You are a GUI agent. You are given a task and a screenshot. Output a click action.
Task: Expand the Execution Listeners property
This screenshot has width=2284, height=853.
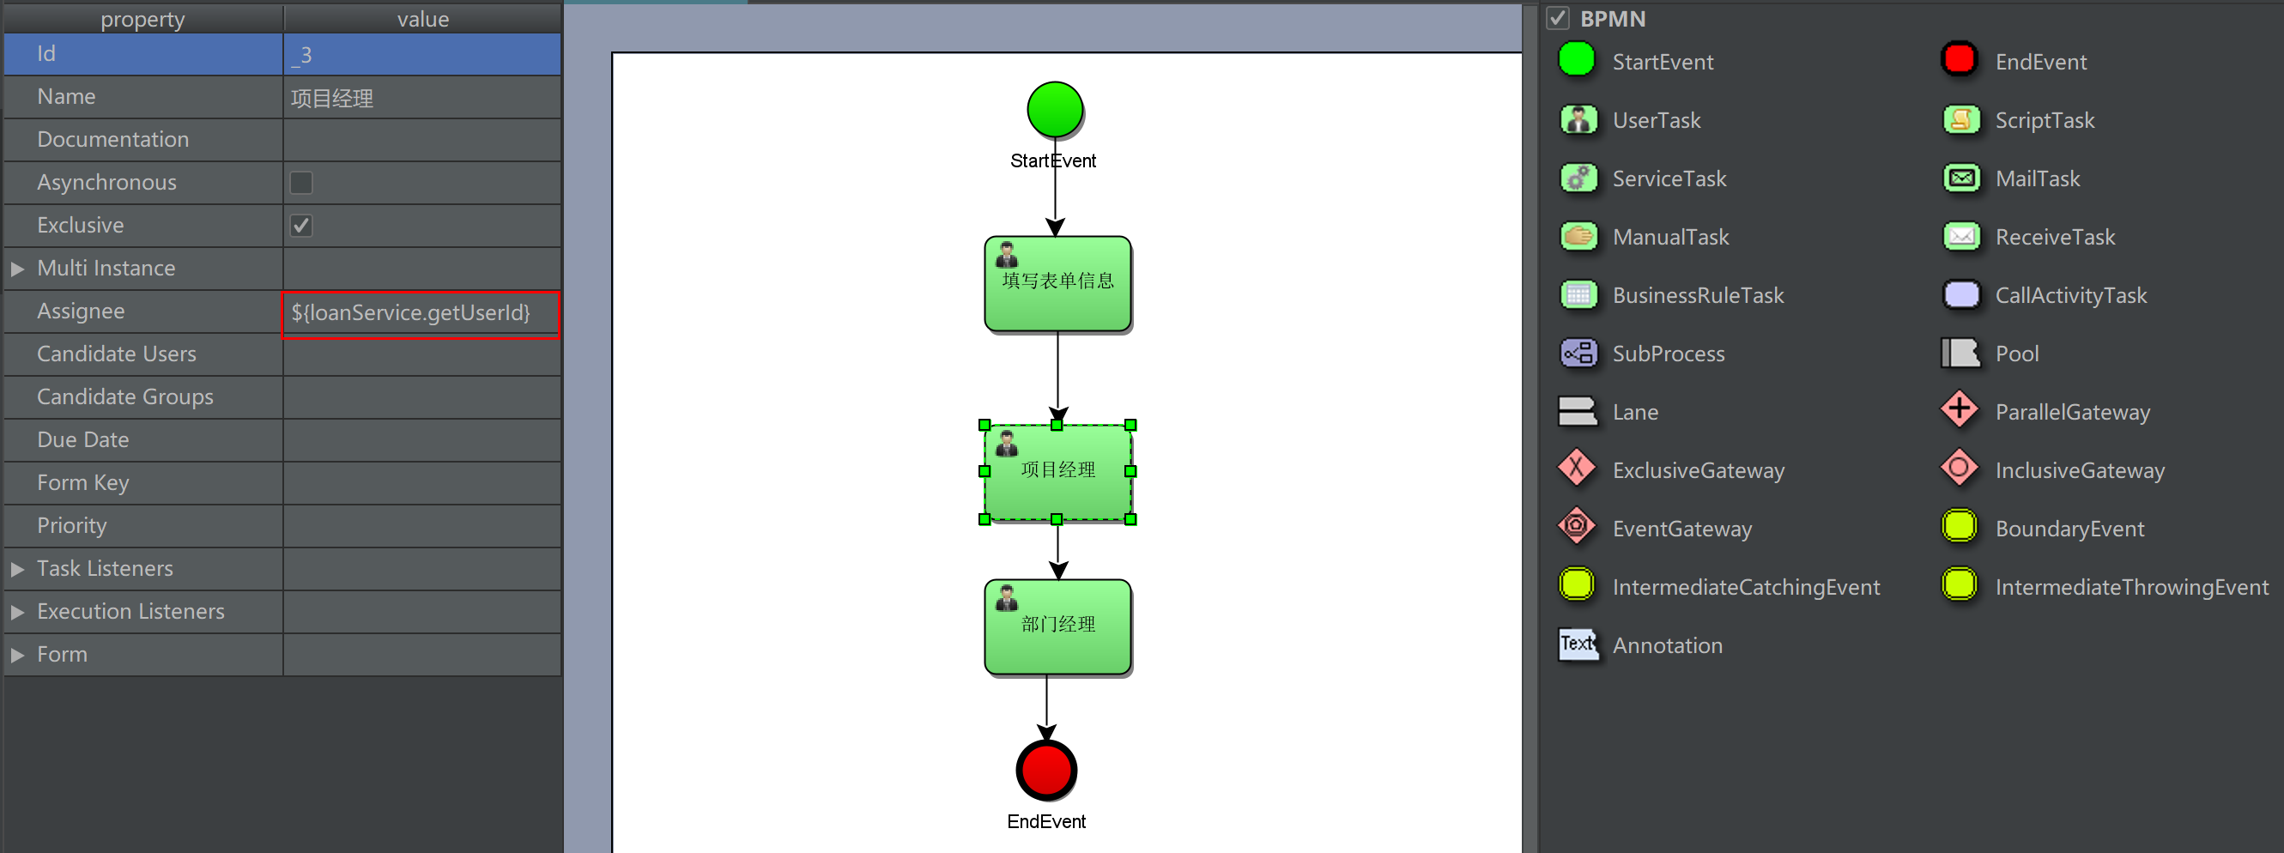click(17, 612)
